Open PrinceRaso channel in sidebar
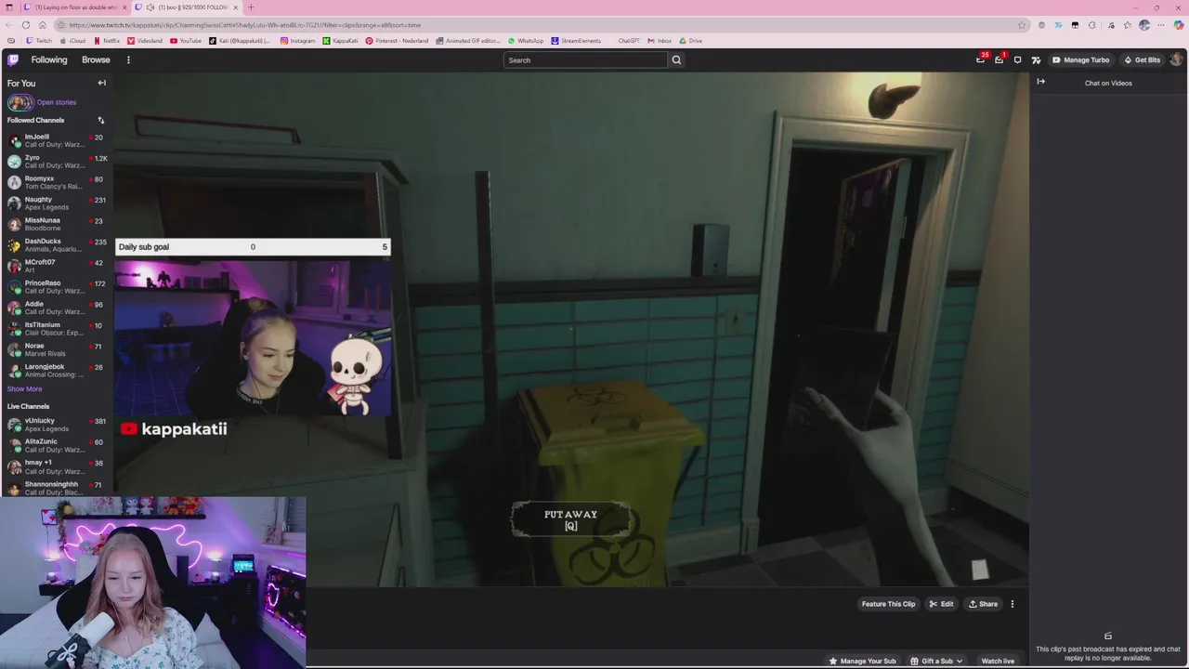The image size is (1189, 669). tap(56, 287)
